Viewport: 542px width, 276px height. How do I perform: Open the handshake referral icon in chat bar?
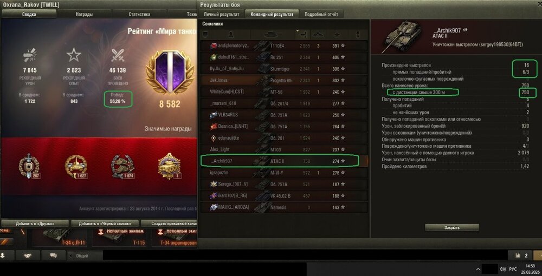[x=28, y=255]
